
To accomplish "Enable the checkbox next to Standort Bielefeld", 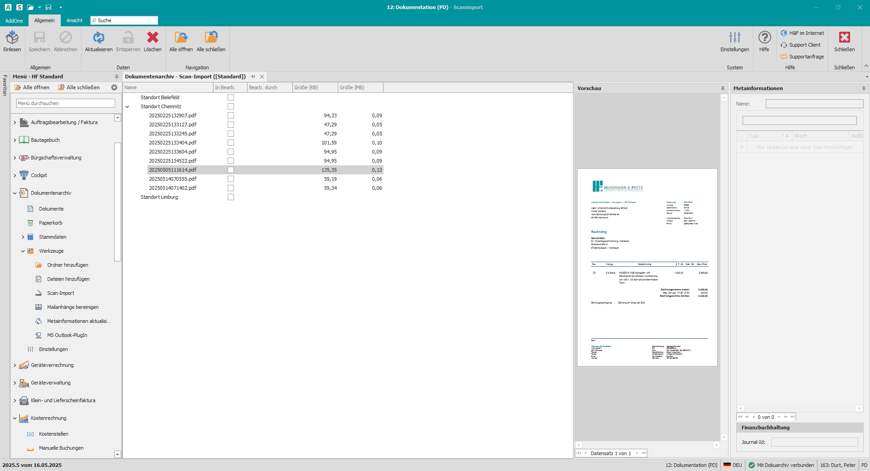I will (x=231, y=97).
